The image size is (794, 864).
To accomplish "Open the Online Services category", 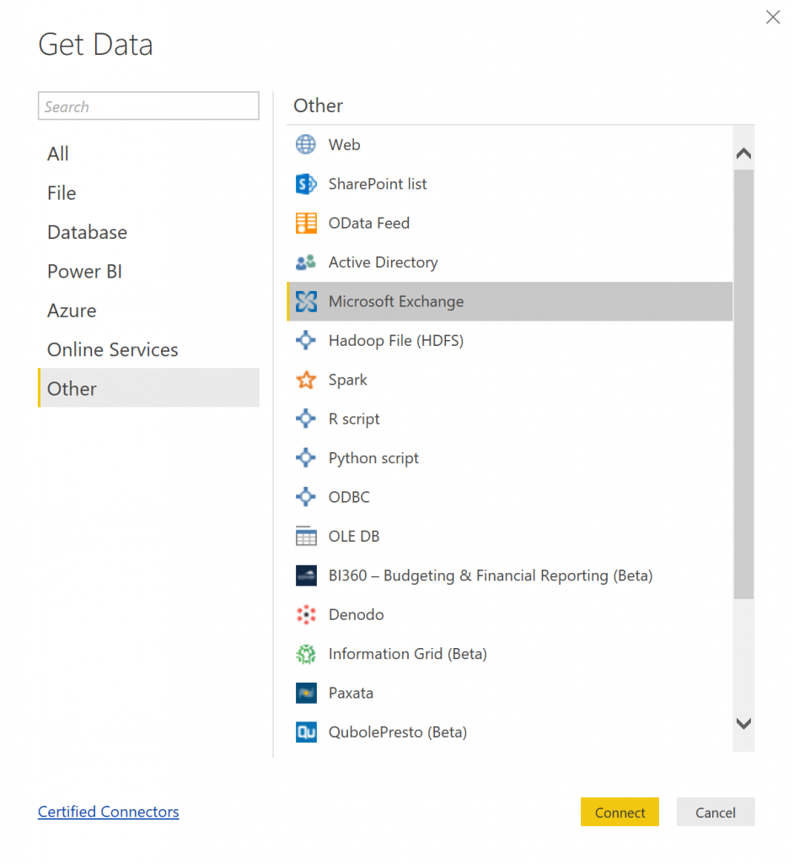I will pyautogui.click(x=113, y=349).
